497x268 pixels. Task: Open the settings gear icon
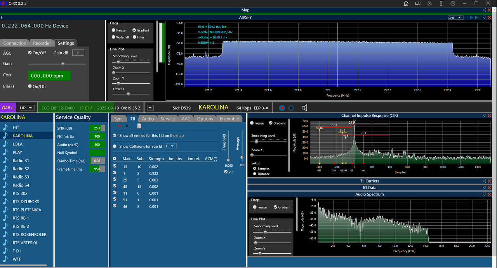coord(453,3)
